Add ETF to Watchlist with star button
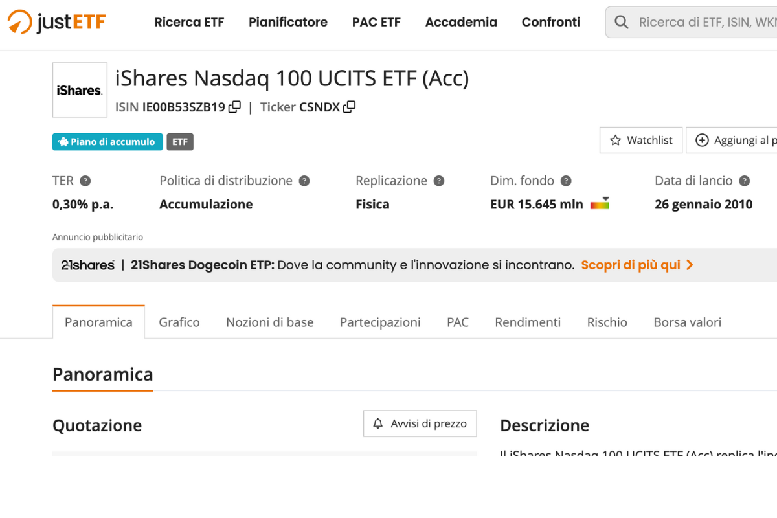This screenshot has height=518, width=777. (x=641, y=141)
